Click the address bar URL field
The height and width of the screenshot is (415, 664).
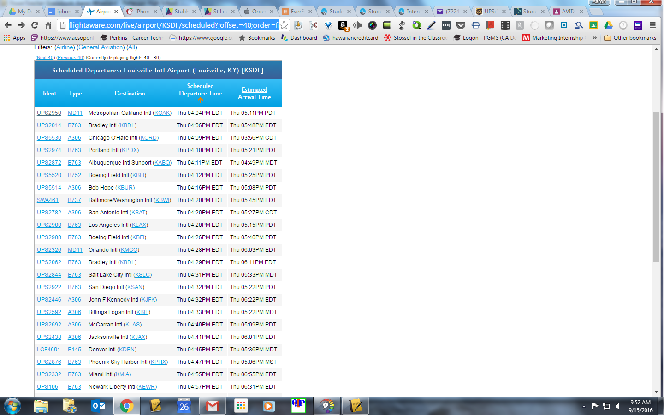point(173,25)
